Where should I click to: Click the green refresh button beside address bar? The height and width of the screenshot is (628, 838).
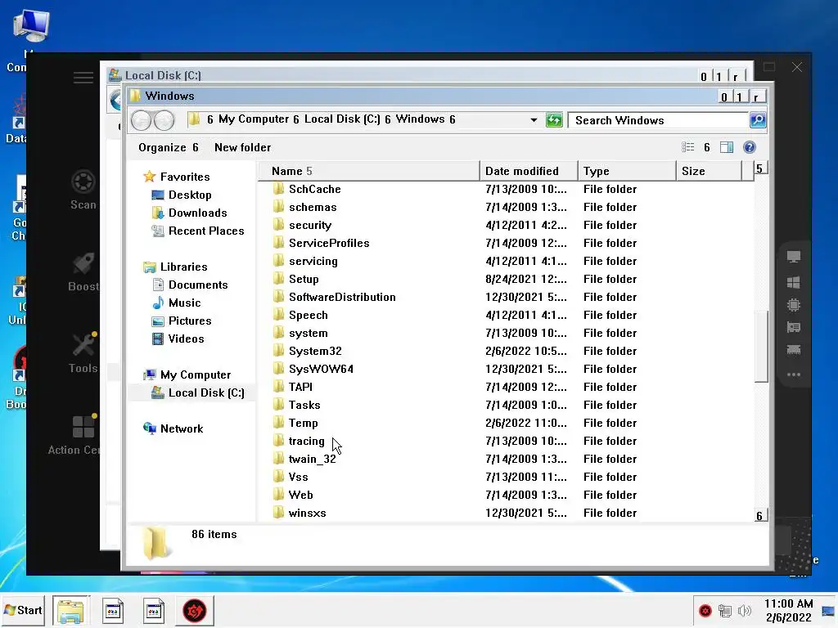tap(554, 120)
